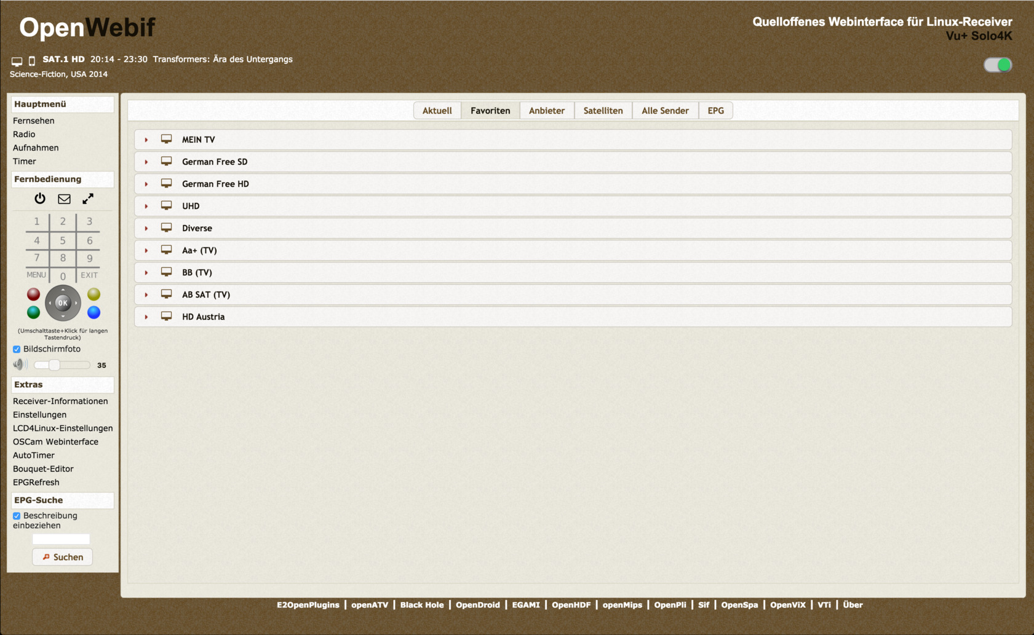Click the Suchen search button
The width and height of the screenshot is (1034, 635).
pos(62,557)
